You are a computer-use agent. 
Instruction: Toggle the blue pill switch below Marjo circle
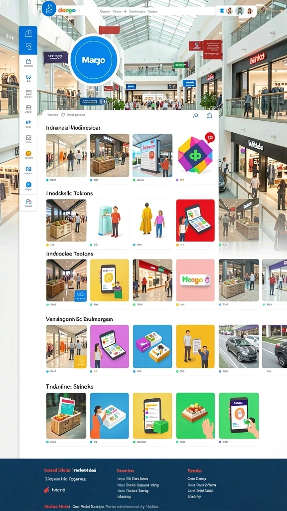point(93,101)
